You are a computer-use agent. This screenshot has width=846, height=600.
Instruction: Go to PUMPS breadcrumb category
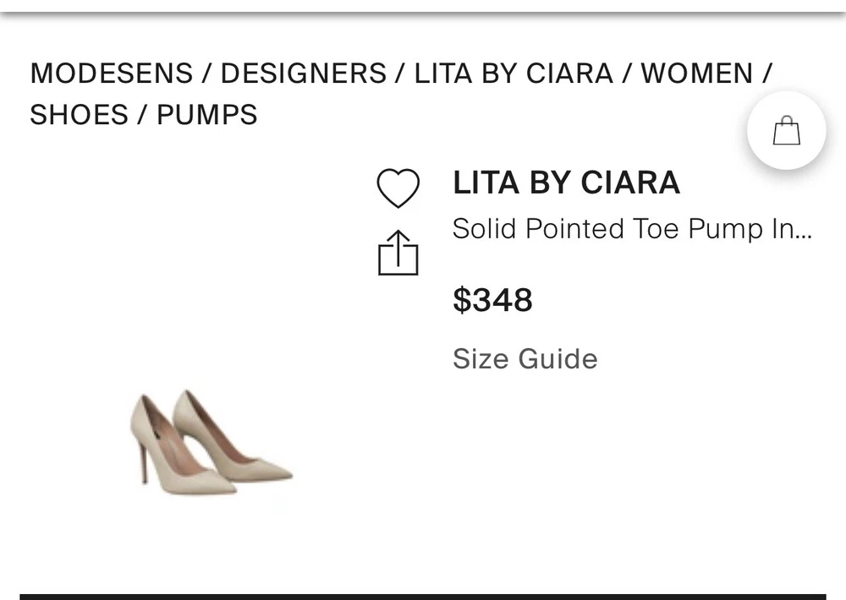point(207,114)
